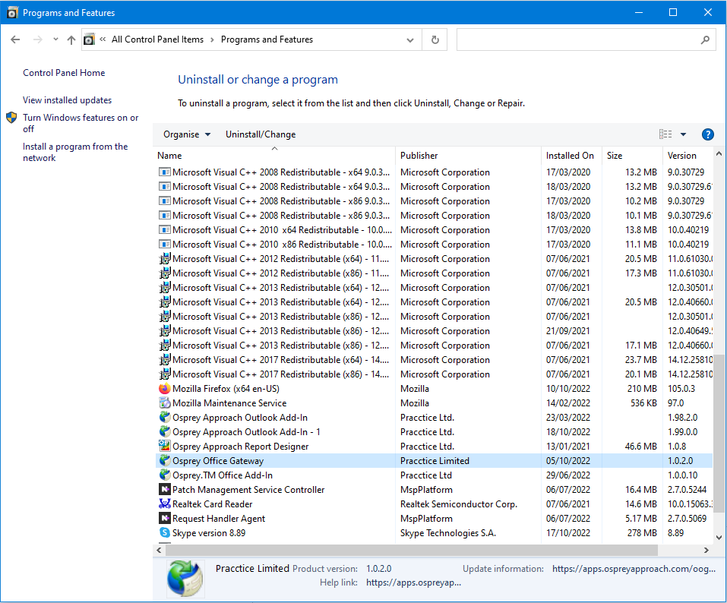727x603 pixels.
Task: Click the large Osprey globe icon in details pane
Action: click(185, 578)
